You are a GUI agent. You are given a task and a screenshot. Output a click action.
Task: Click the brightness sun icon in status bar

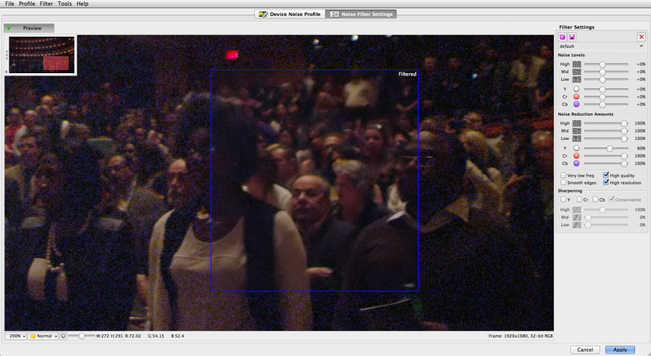click(x=64, y=336)
